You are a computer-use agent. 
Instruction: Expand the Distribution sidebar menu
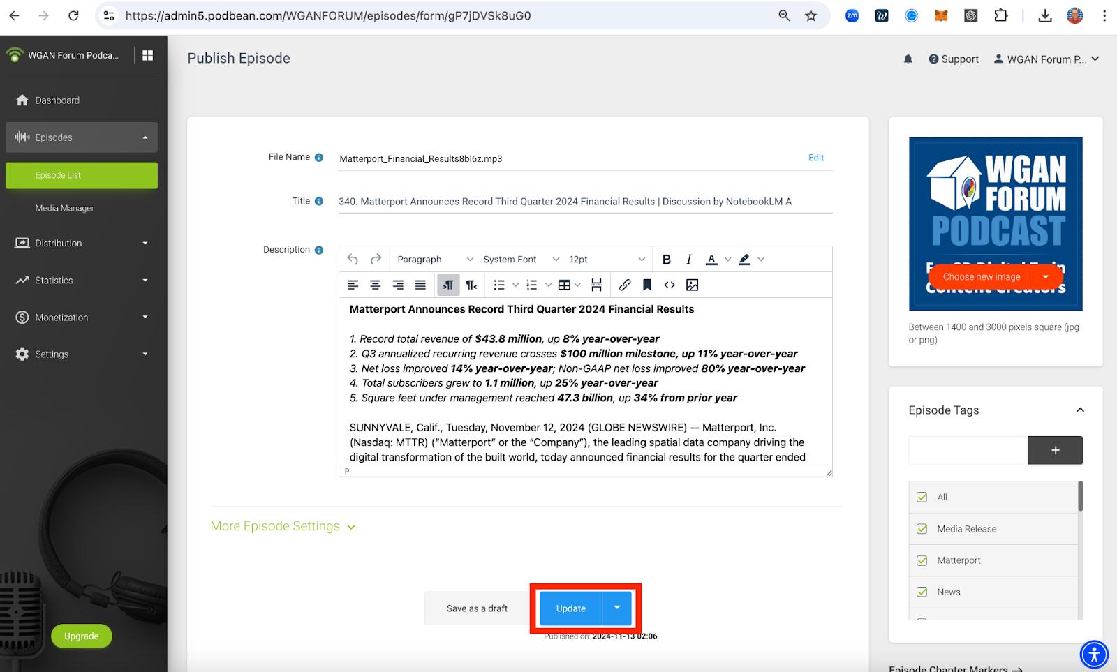pyautogui.click(x=82, y=244)
